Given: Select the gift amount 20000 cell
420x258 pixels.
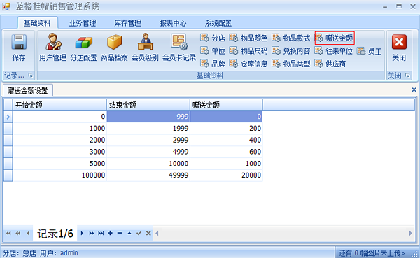Looking at the screenshot, I should click(x=226, y=175).
